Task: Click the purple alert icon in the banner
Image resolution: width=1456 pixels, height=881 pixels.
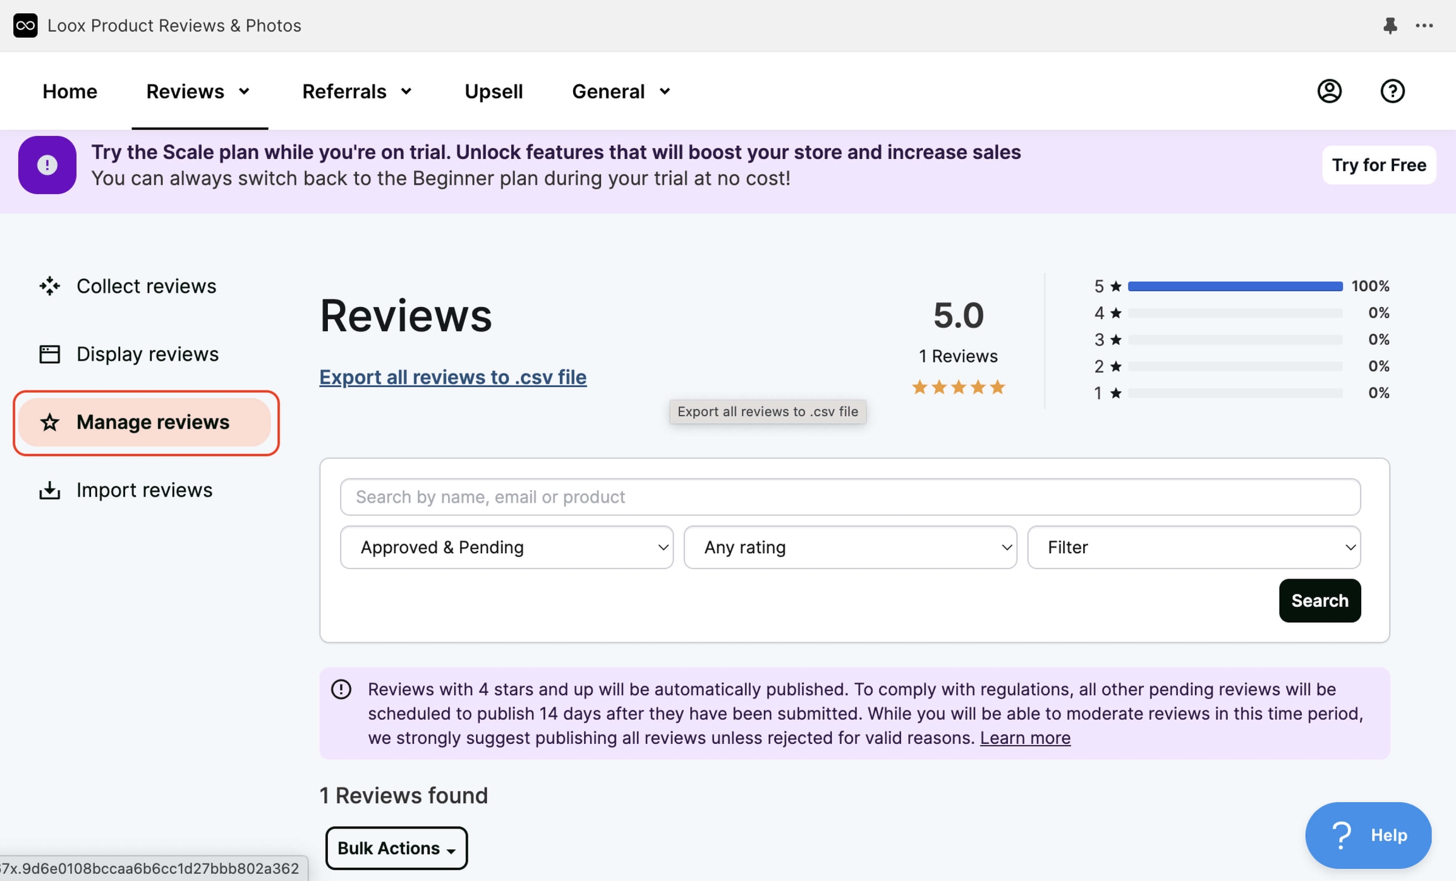Action: tap(47, 165)
